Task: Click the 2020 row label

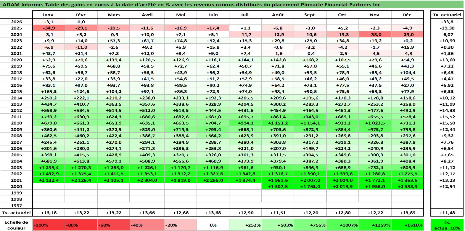Action: (x=16, y=60)
